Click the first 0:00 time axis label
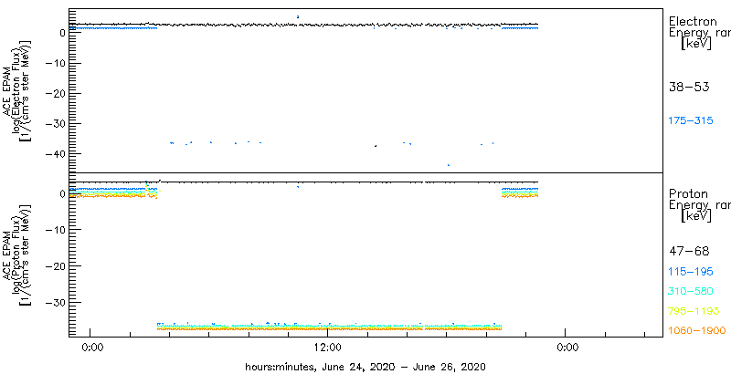731x374 pixels. (92, 346)
